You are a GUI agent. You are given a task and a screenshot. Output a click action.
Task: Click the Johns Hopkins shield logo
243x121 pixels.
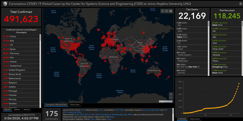5,4
